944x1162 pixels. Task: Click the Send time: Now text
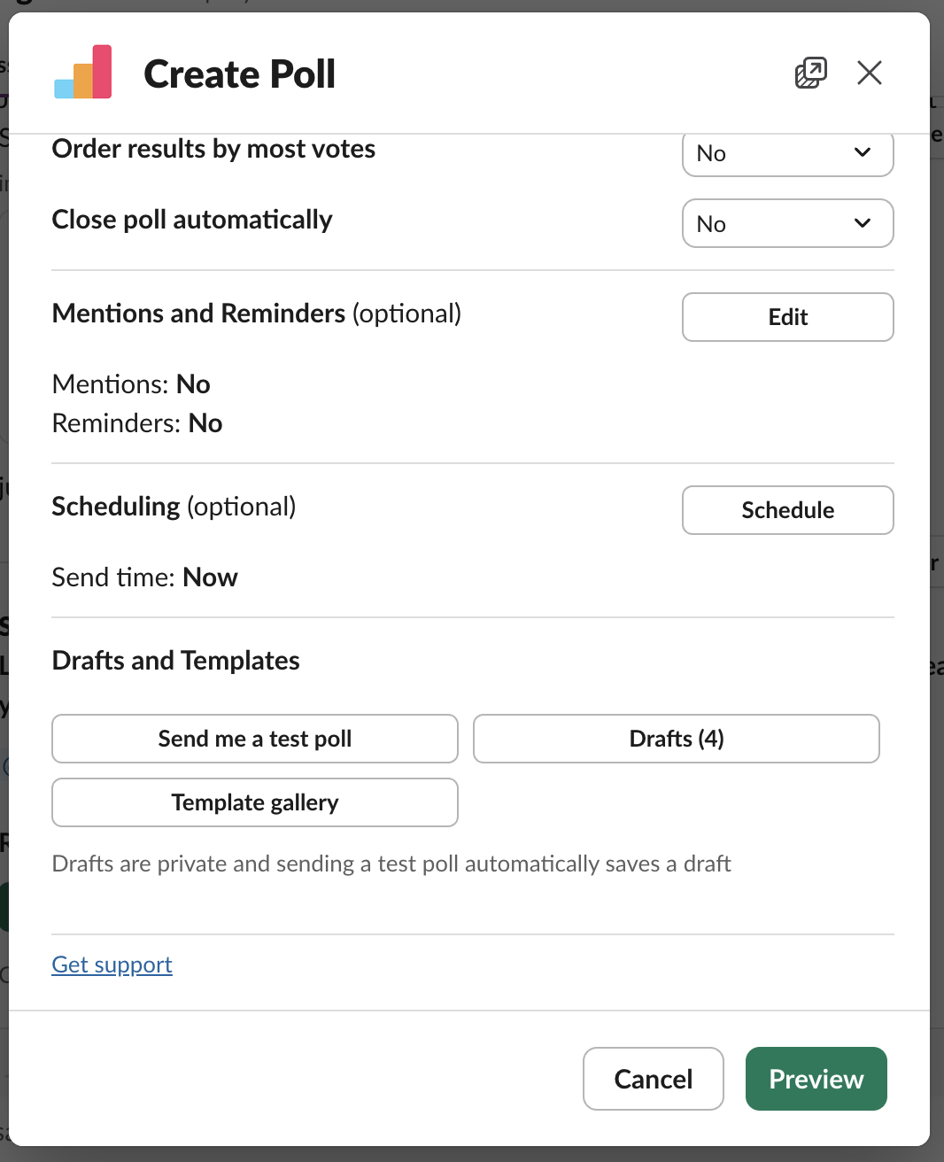[144, 577]
